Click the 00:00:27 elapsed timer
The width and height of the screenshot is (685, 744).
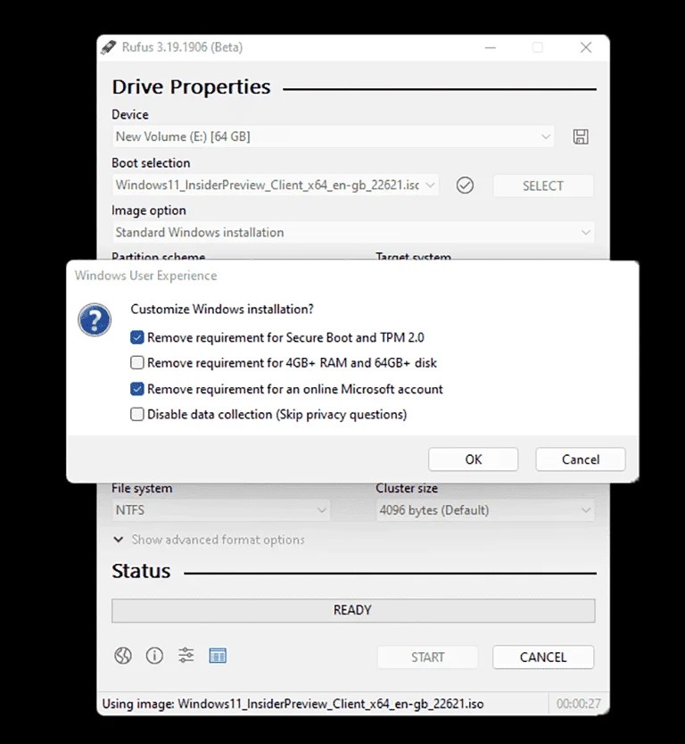(578, 704)
